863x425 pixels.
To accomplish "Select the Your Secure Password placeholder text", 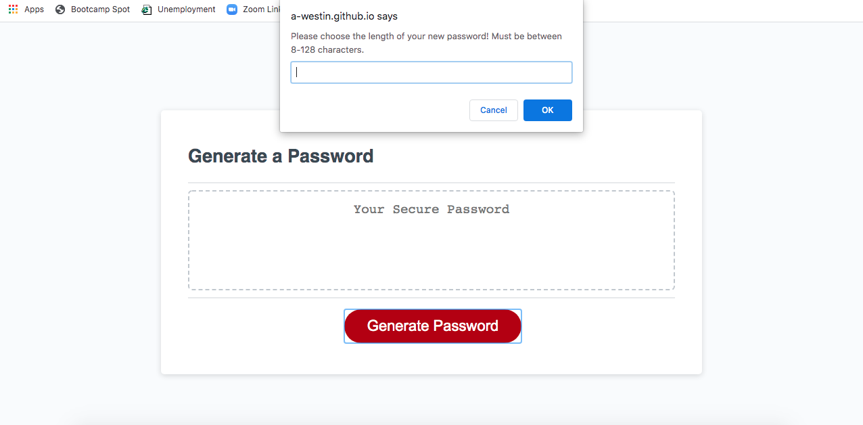I will pyautogui.click(x=431, y=209).
